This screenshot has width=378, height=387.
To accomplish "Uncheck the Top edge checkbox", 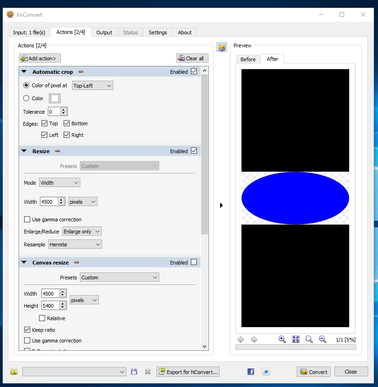I will (x=44, y=123).
